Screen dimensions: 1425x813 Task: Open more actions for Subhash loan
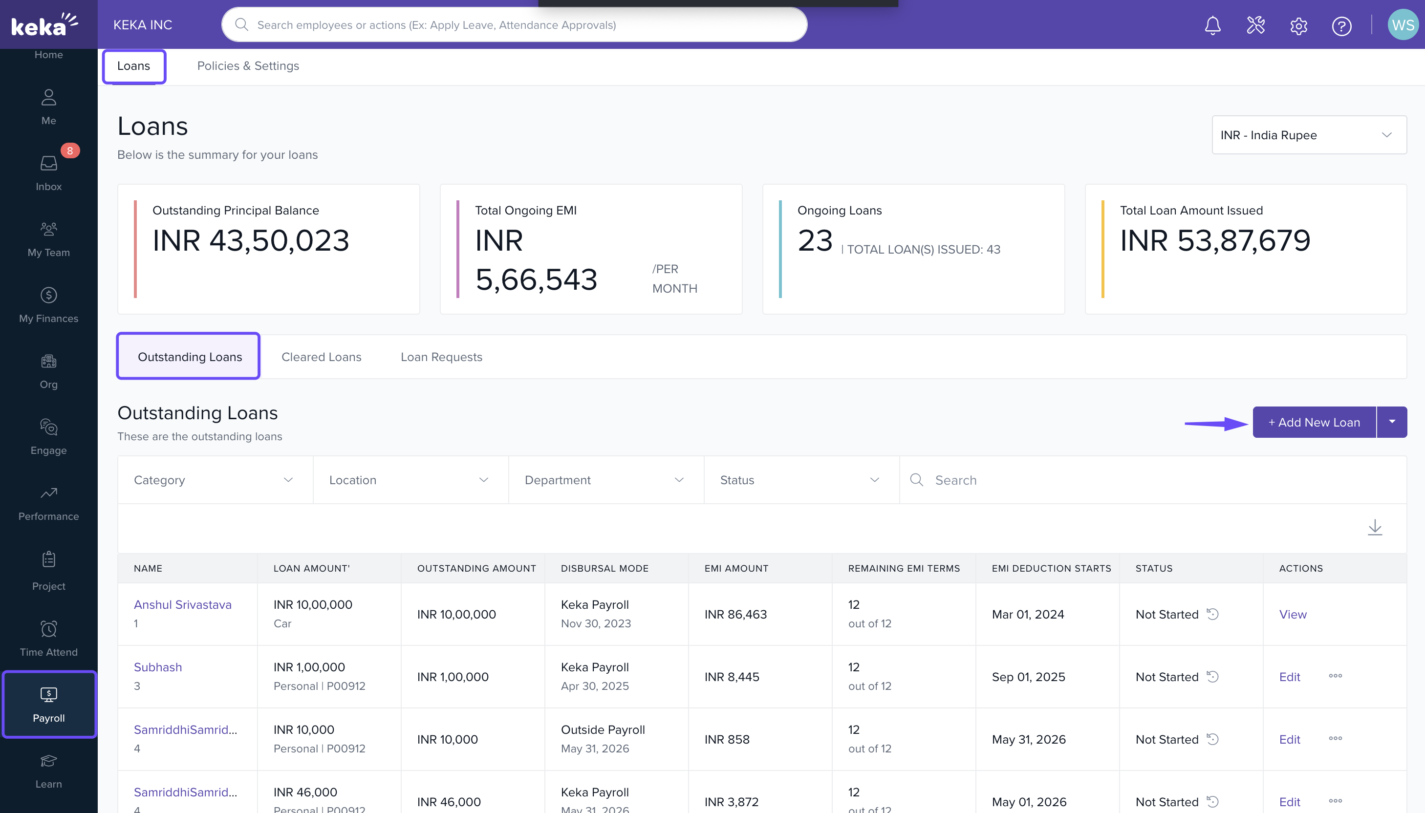click(1335, 676)
